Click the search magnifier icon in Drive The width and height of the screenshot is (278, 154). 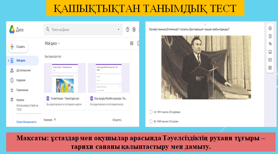[48, 29]
